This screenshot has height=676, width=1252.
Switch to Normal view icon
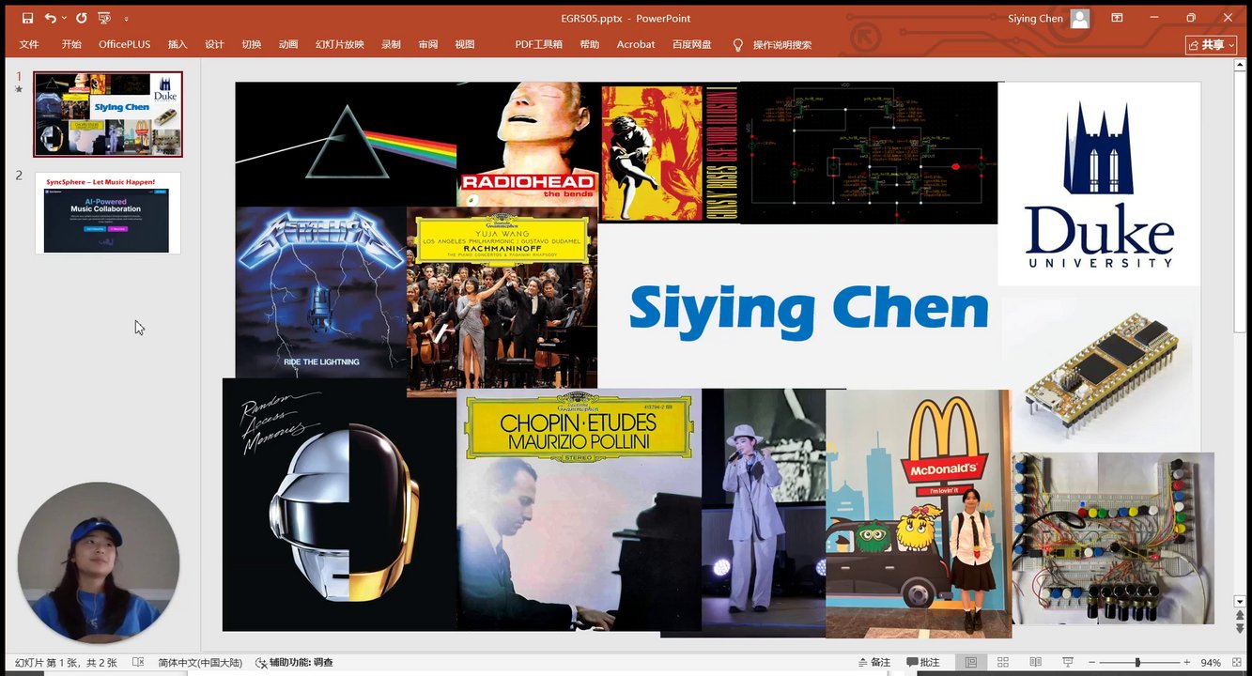(x=971, y=663)
